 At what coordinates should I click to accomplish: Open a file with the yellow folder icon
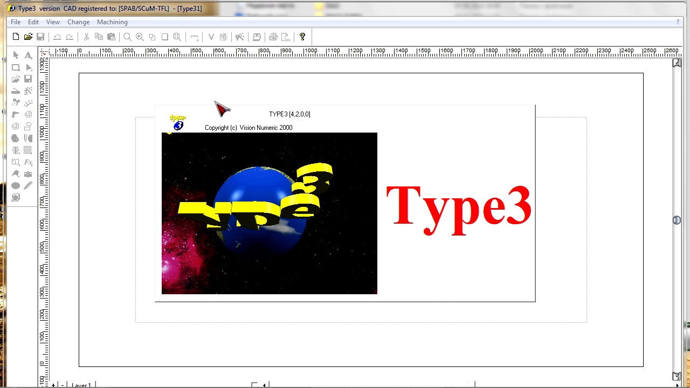tap(28, 37)
